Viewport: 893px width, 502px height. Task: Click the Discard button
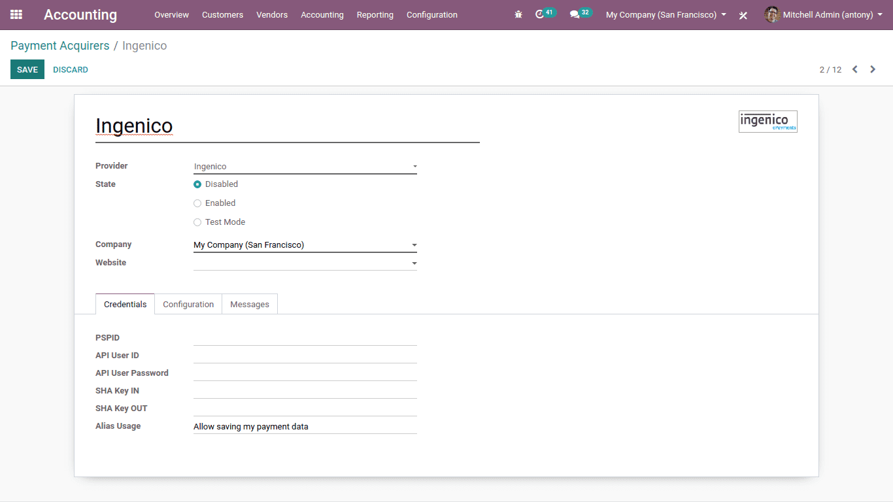pyautogui.click(x=71, y=69)
